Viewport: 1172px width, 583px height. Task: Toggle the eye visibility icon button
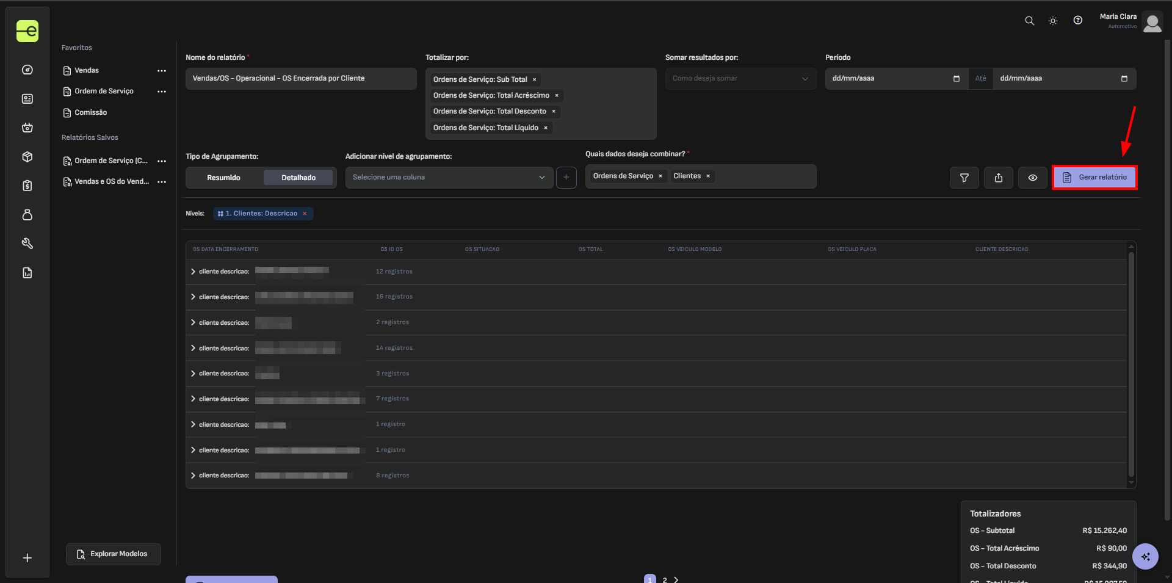tap(1033, 178)
